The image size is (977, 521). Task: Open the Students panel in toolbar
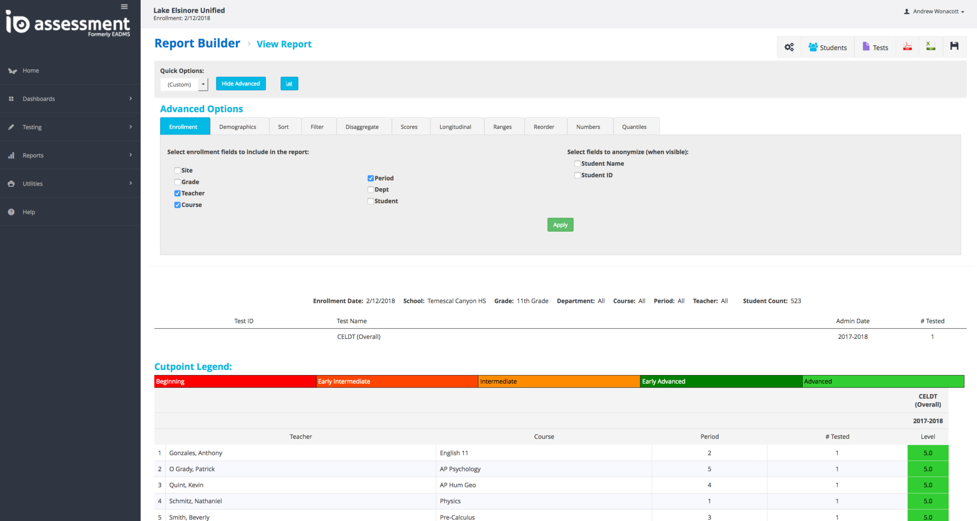point(828,47)
